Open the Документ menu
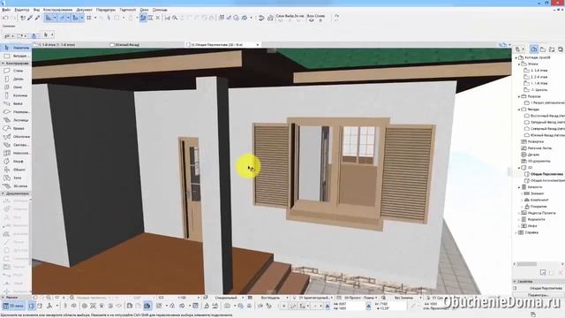Screen dimensions: 565x318 coord(85,10)
